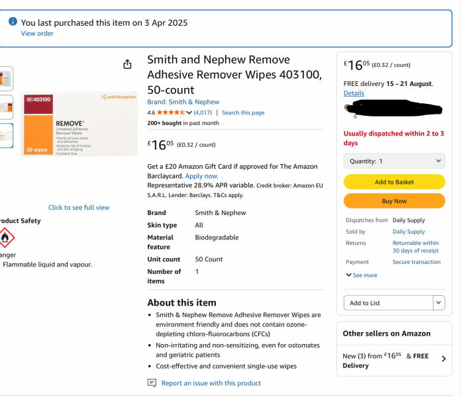Click Buy Now button
461x397 pixels.
coord(394,201)
